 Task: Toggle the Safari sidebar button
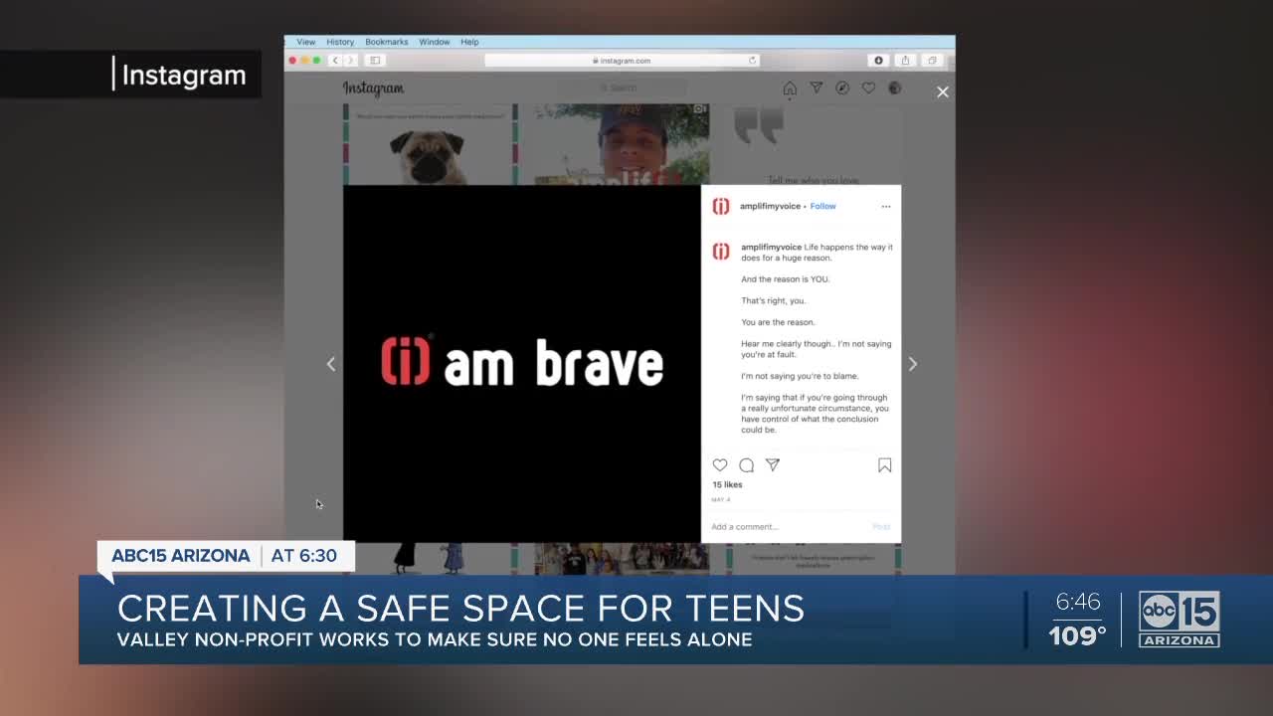pyautogui.click(x=375, y=61)
